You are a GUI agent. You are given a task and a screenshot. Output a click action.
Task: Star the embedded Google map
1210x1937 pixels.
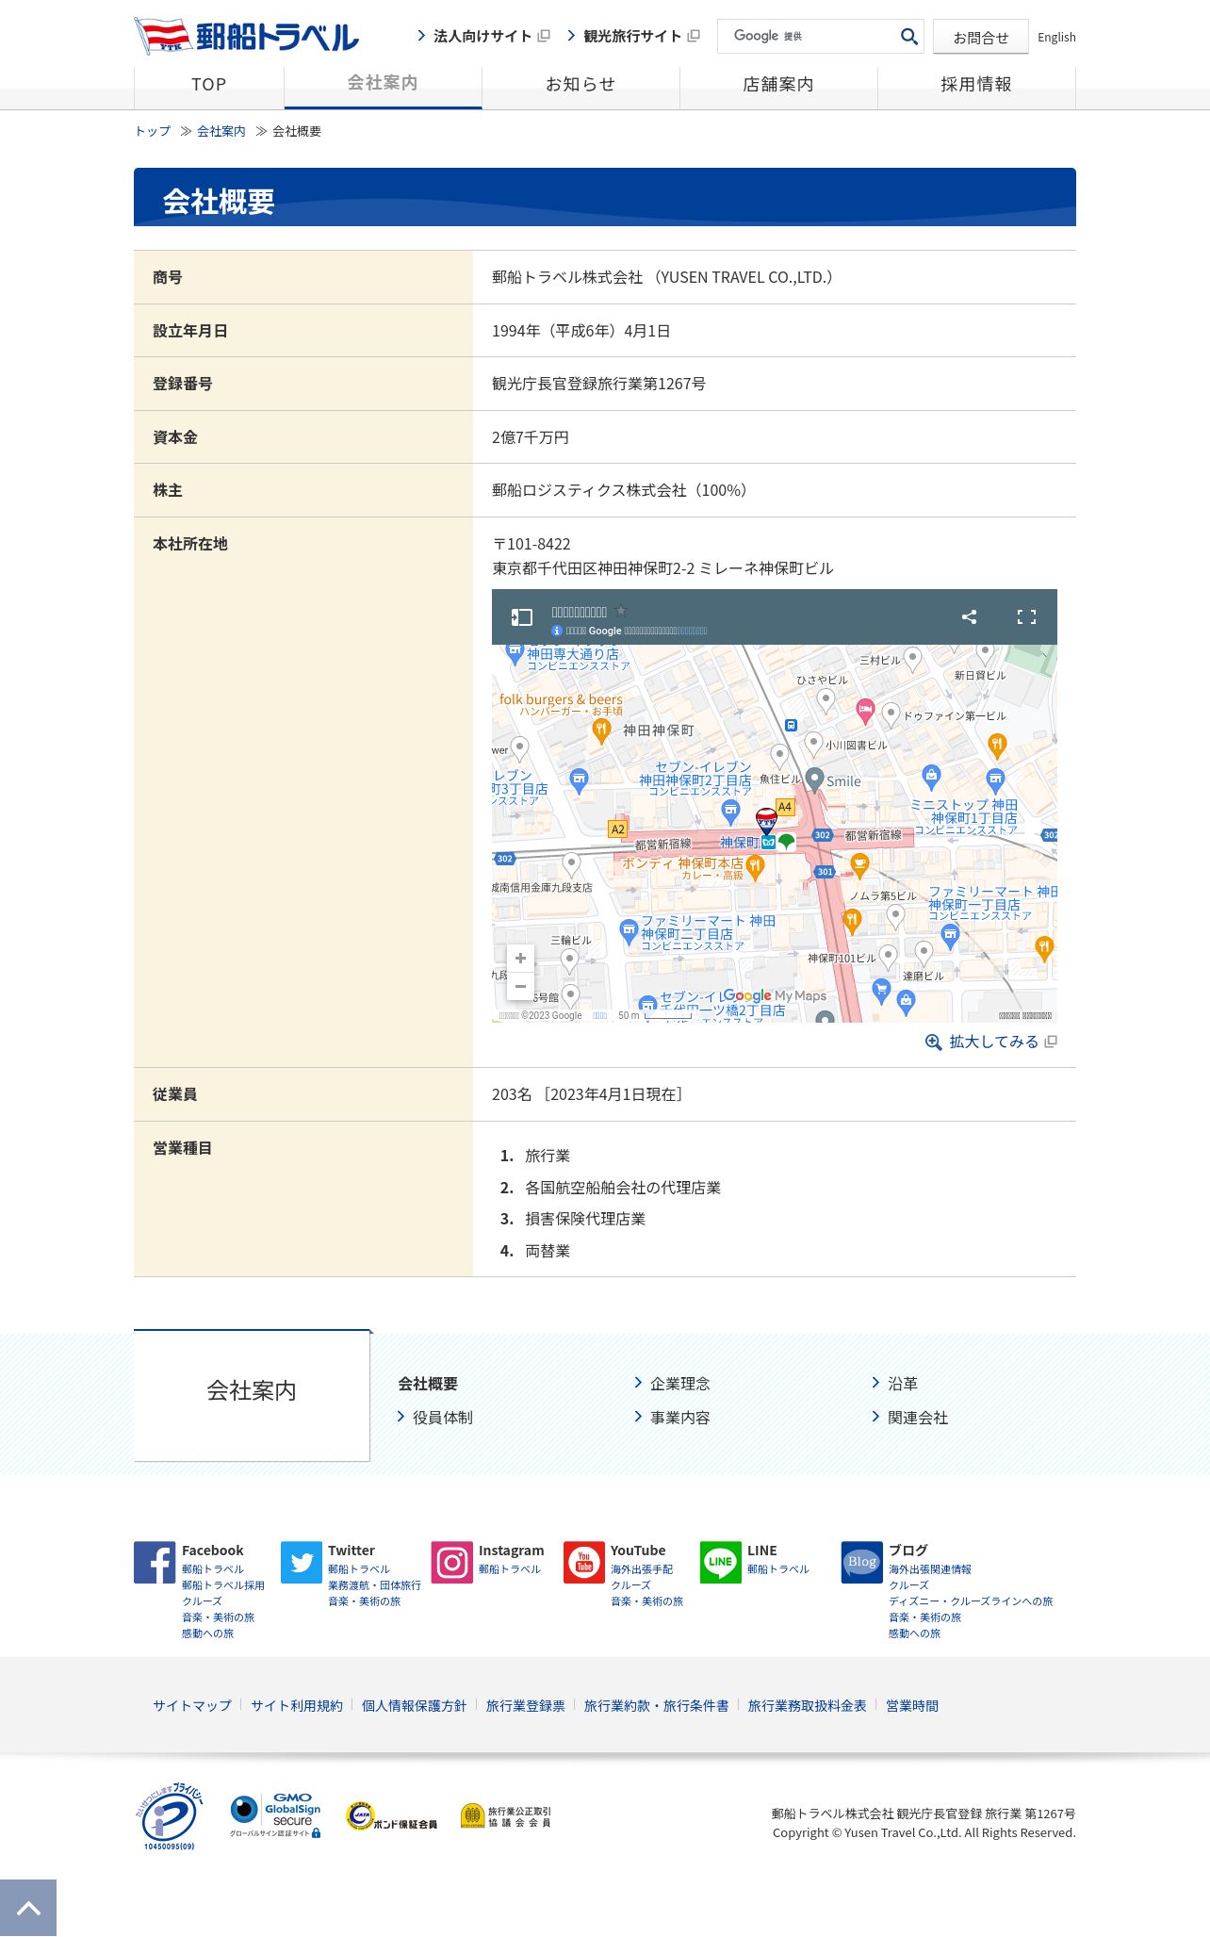pyautogui.click(x=620, y=611)
